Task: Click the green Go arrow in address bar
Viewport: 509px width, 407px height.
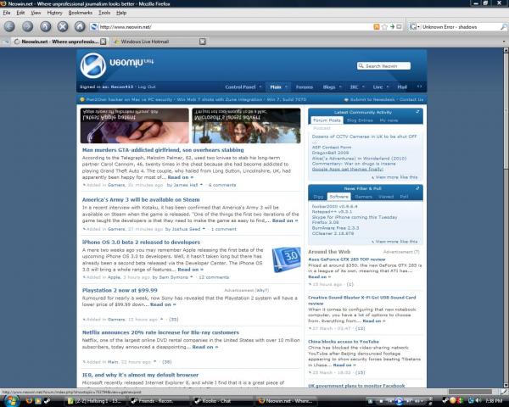Action: pos(392,27)
